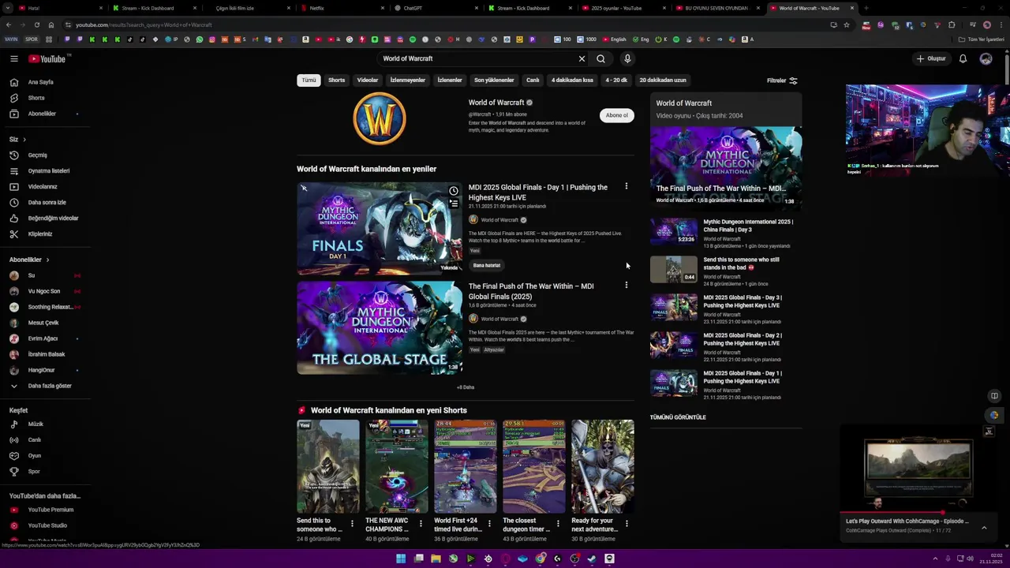Image resolution: width=1010 pixels, height=568 pixels.
Task: Subscribe with the Abone ol button
Action: pyautogui.click(x=617, y=115)
